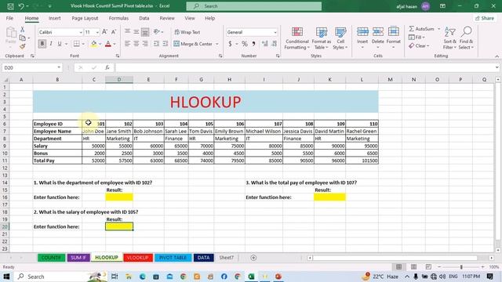
Task: Switch to the PIVOT TABLE sheet tab
Action: [x=173, y=258]
